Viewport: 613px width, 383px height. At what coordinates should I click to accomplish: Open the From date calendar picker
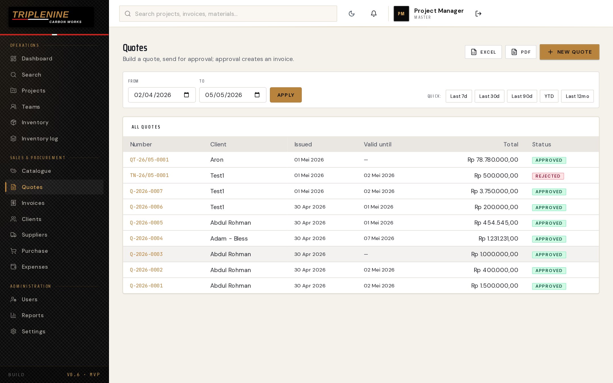click(x=186, y=95)
